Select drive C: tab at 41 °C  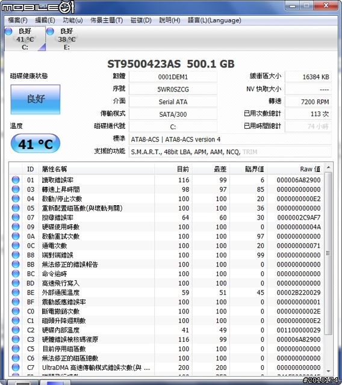tap(25, 38)
